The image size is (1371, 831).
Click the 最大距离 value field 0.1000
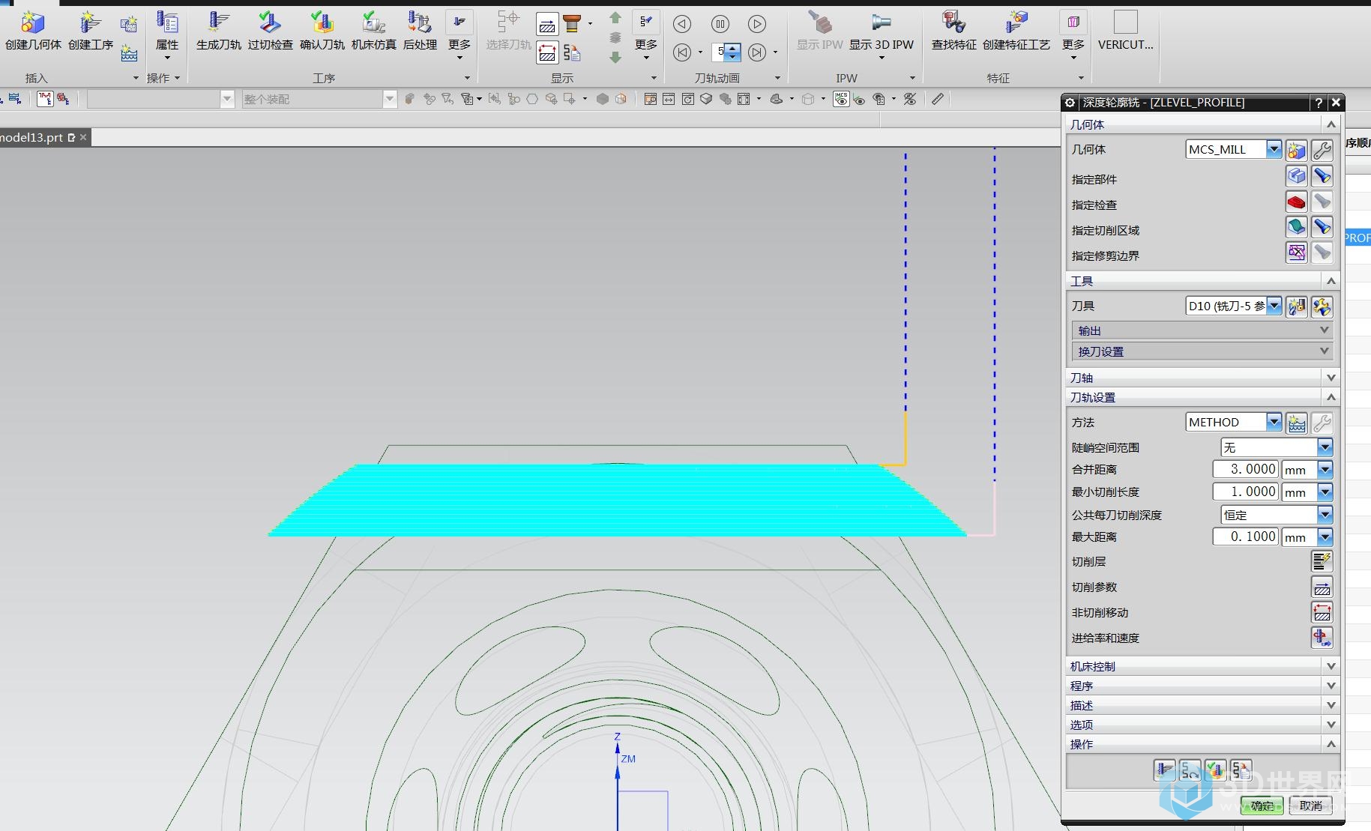click(1245, 537)
